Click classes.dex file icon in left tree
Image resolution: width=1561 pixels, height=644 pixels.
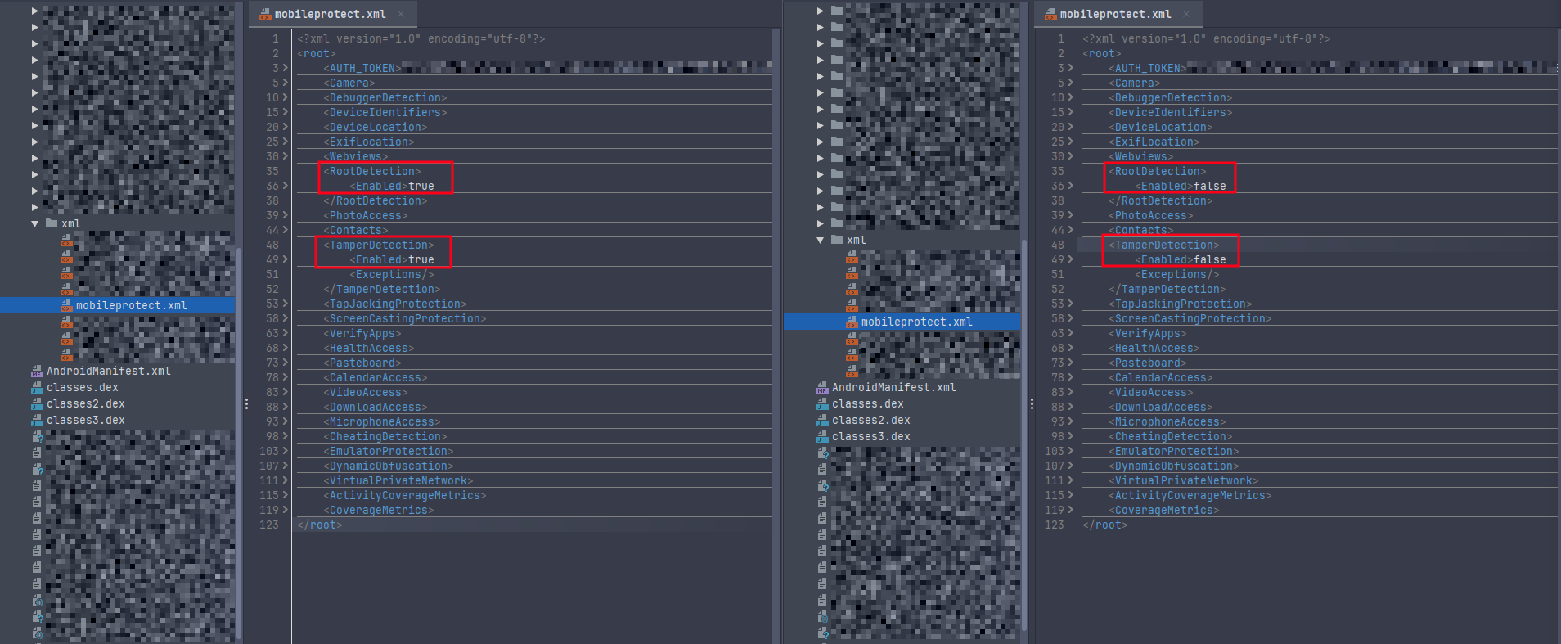coord(37,387)
